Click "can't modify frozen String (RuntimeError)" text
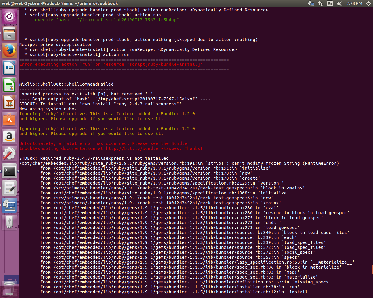The image size is (373, 298). click(285, 163)
